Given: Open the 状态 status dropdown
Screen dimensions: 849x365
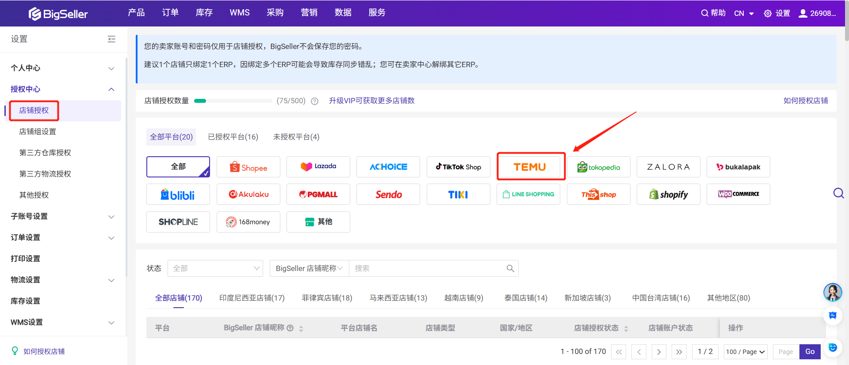Looking at the screenshot, I should [x=215, y=268].
